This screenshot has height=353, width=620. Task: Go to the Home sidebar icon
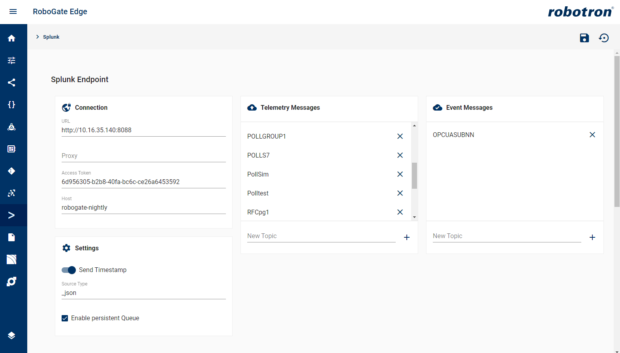point(11,38)
